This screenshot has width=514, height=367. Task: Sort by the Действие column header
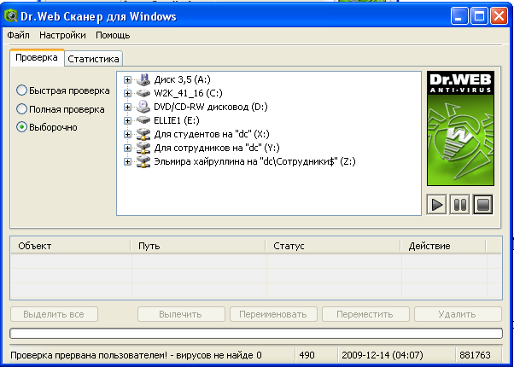click(443, 246)
